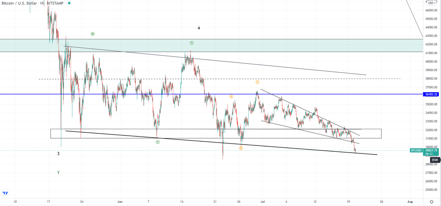Select the circled X wave marker
Screen dimensions: 441x206
pos(158,141)
